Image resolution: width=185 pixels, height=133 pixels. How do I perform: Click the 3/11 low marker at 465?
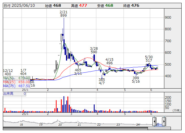[x=78, y=72]
